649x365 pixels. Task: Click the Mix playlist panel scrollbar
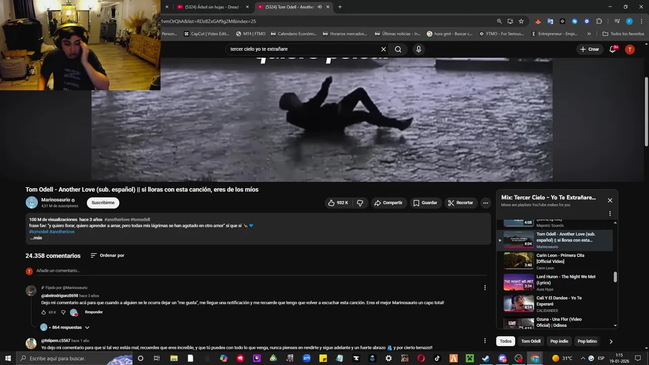[x=616, y=277]
